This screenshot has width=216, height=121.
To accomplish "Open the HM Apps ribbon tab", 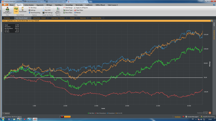I will [x=49, y=5].
